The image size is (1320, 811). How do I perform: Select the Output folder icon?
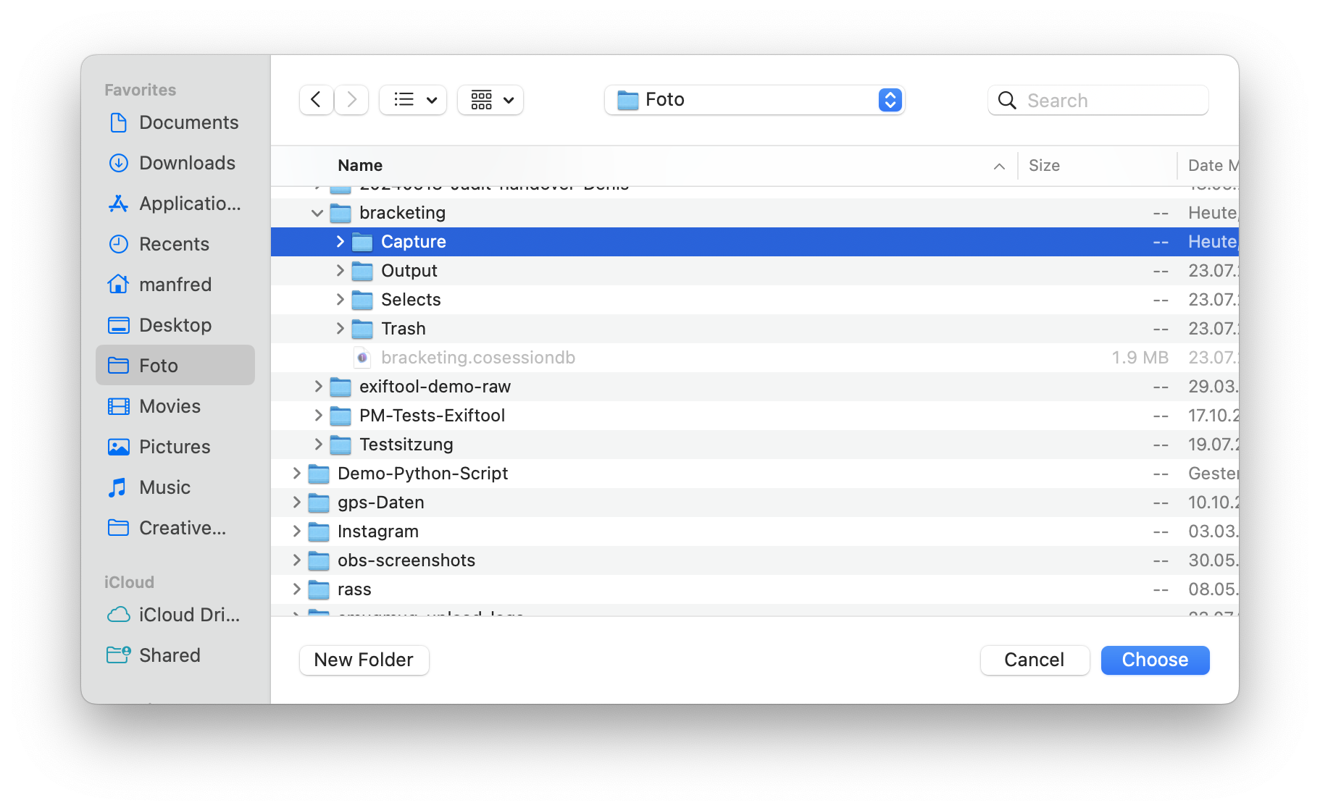click(x=362, y=271)
